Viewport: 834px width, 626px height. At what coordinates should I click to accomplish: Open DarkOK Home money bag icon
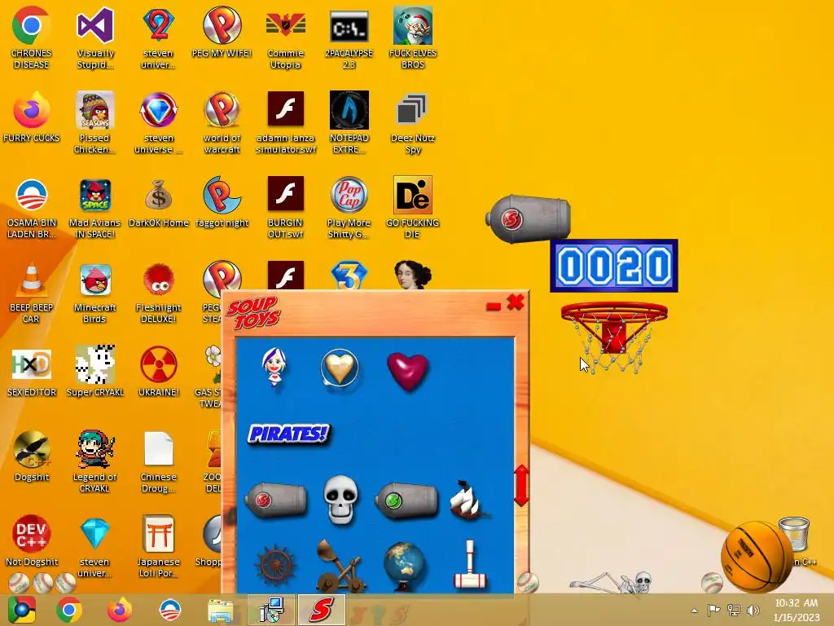(x=159, y=202)
